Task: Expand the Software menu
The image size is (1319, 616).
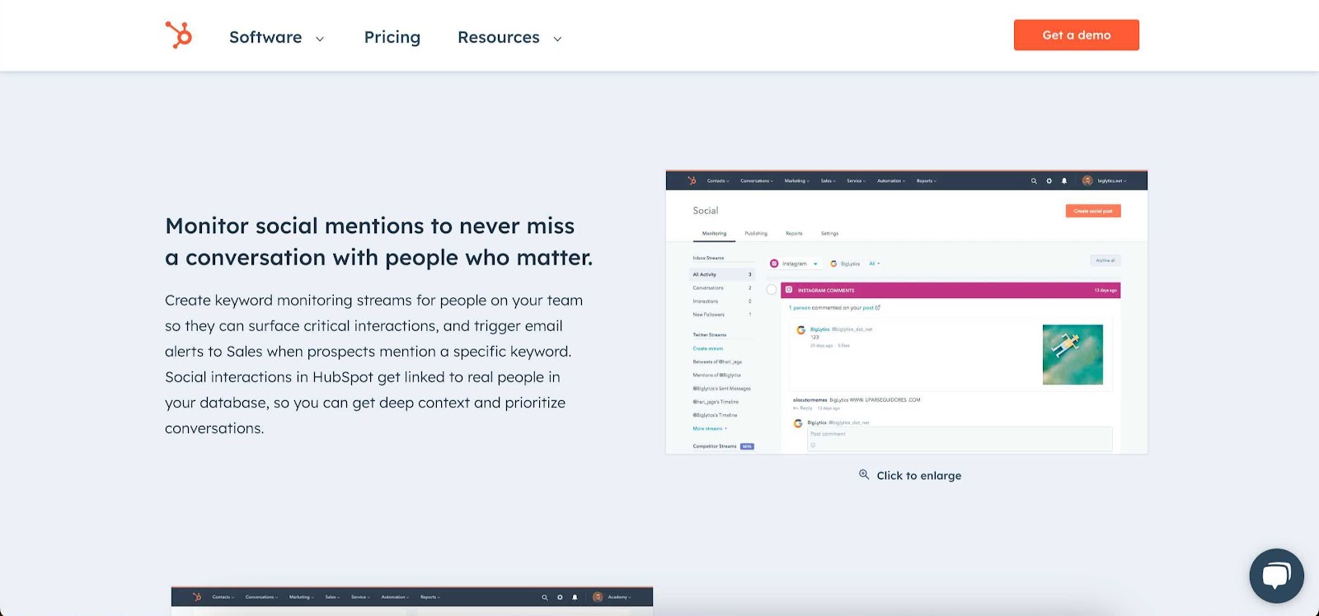Action: point(277,37)
